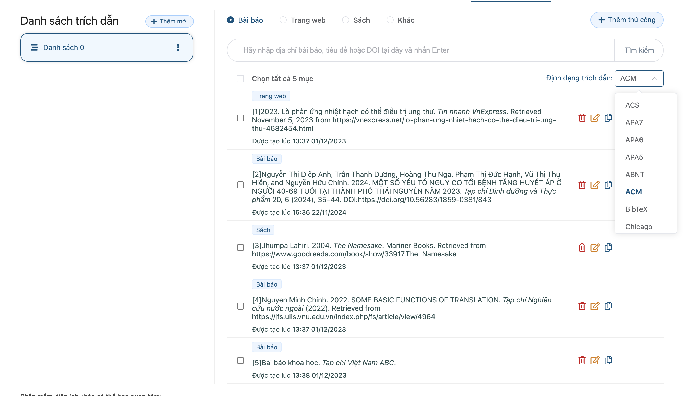The image size is (700, 396).
Task: Choose BibTeX citation format
Action: 646,209
